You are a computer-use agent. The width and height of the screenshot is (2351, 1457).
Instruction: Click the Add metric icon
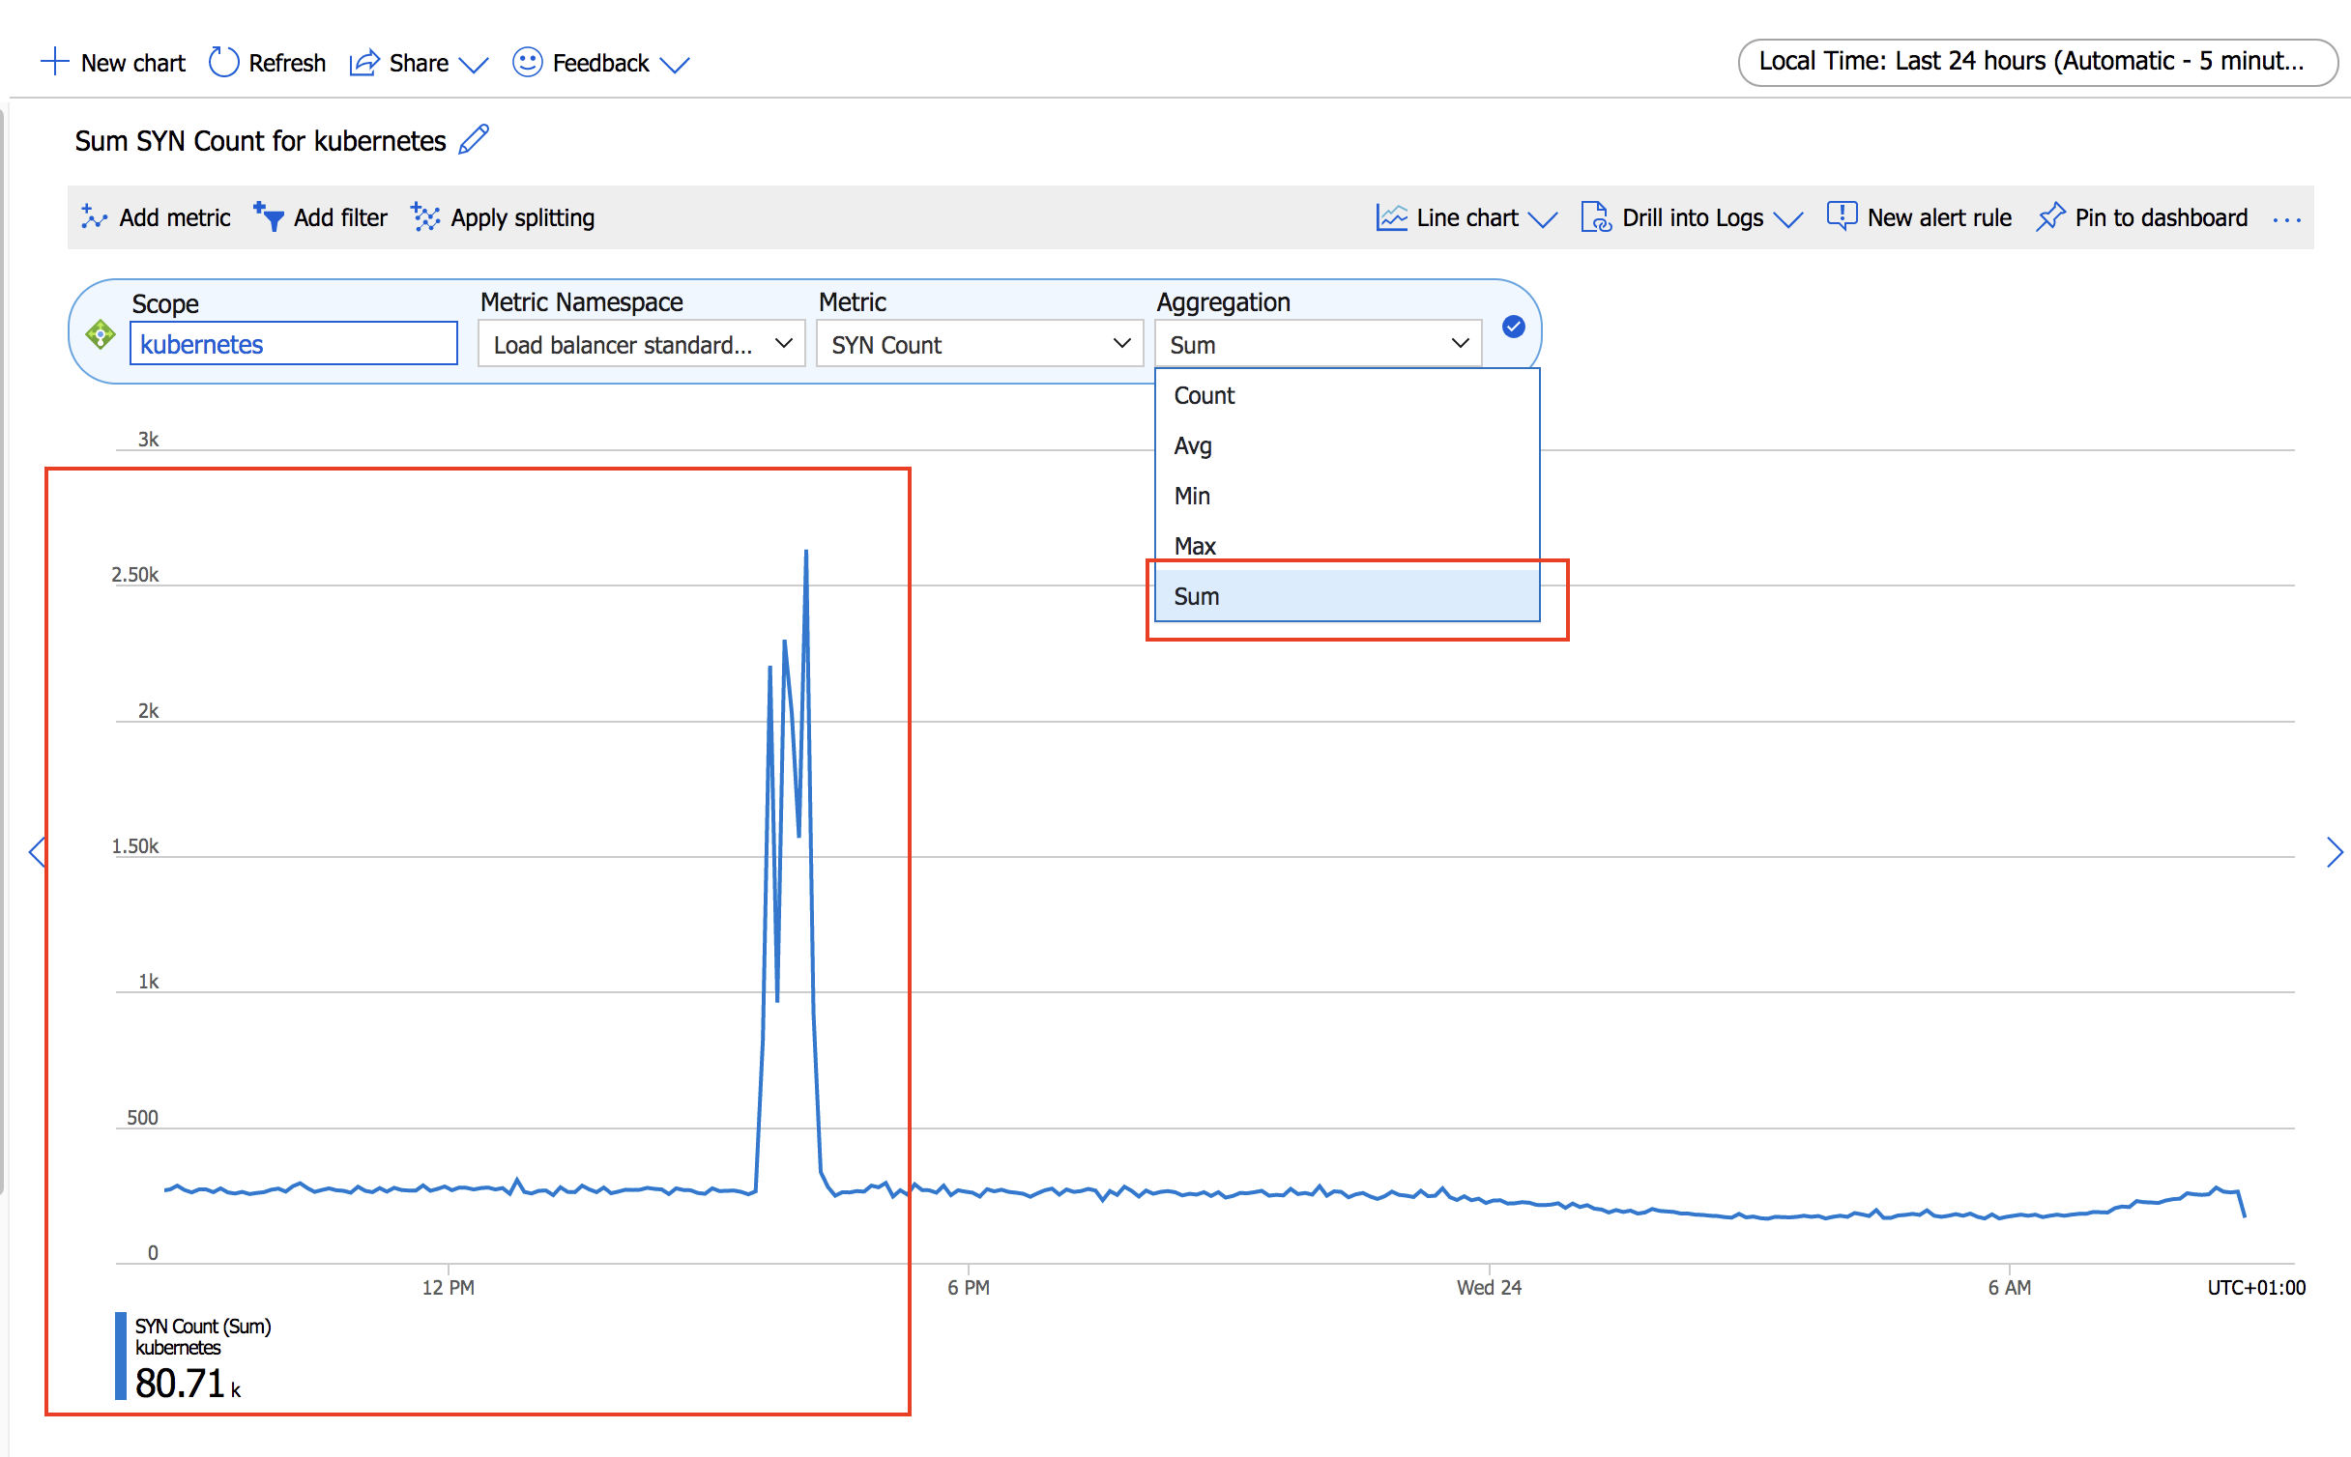pos(94,217)
